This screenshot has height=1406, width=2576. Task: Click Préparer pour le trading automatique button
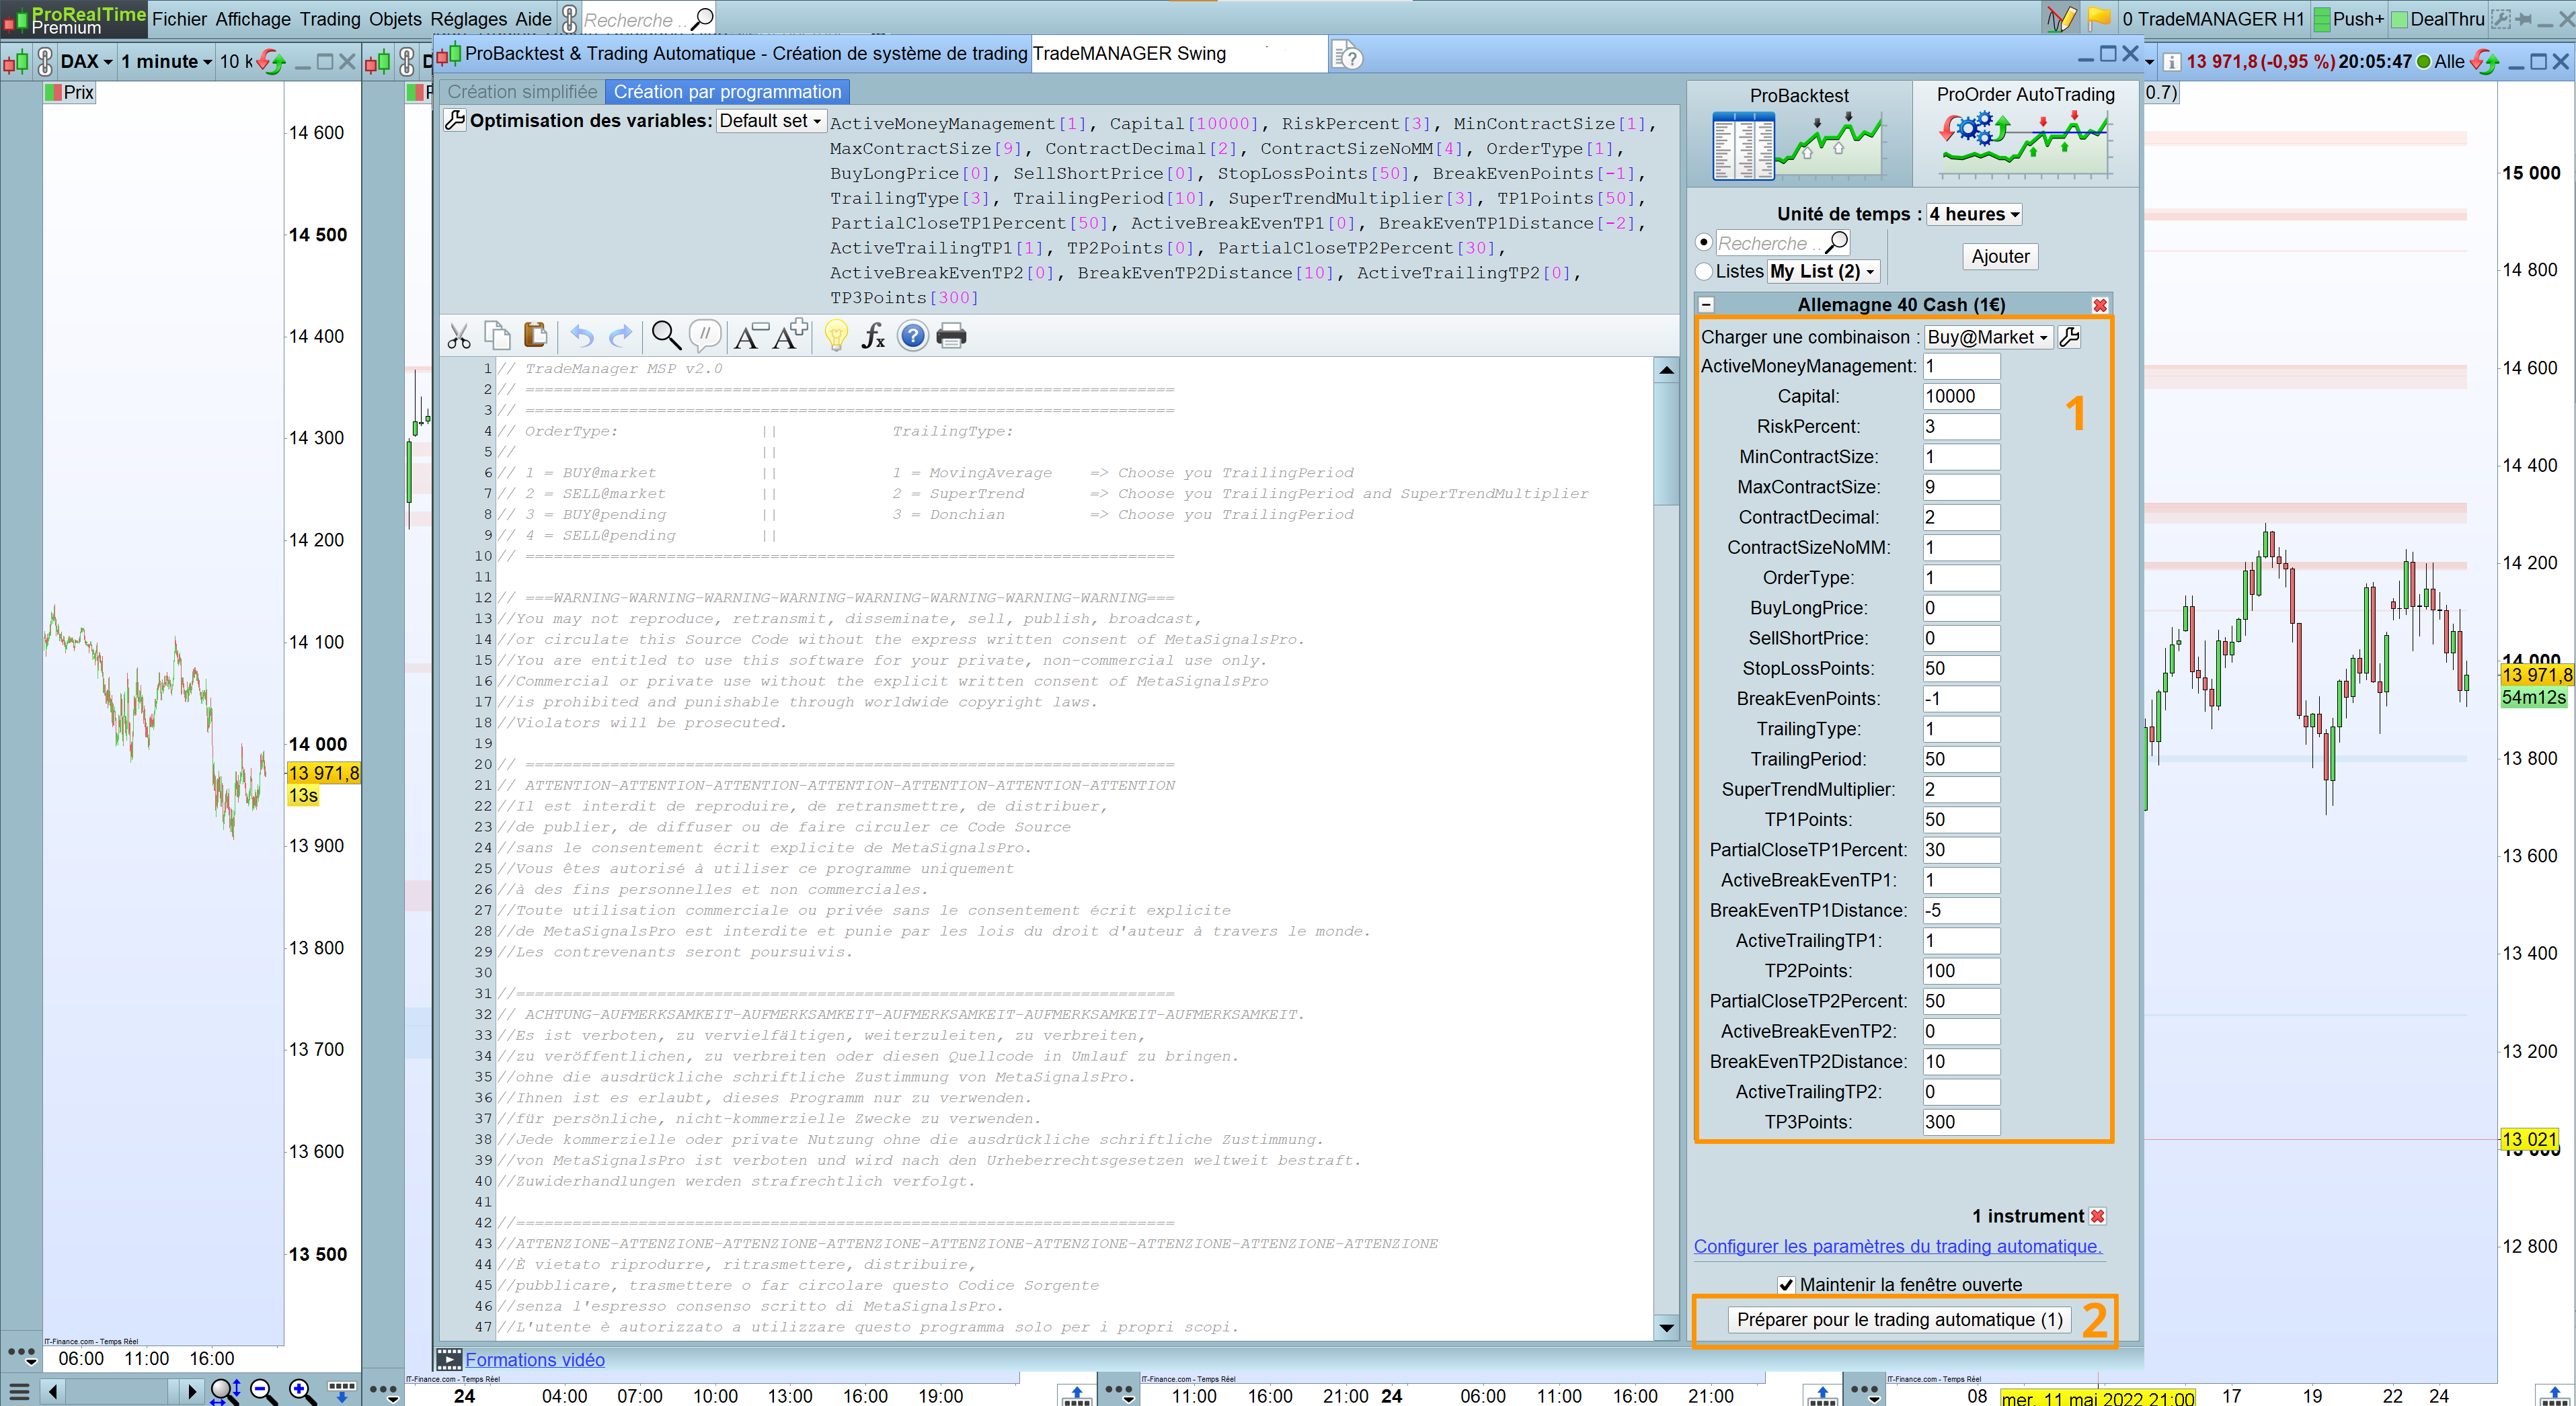(1899, 1320)
